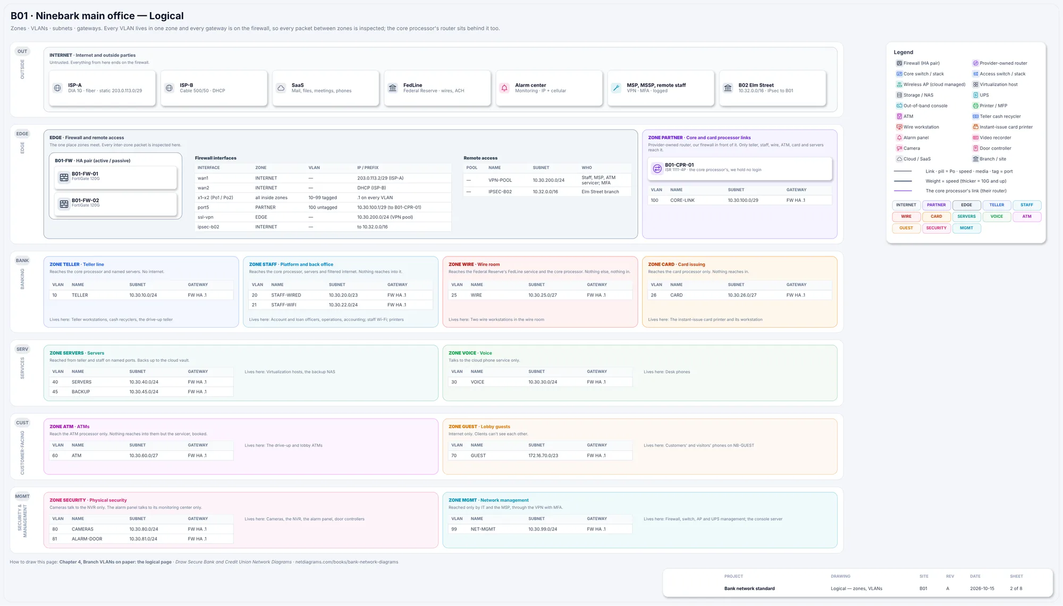Image resolution: width=1063 pixels, height=606 pixels.
Task: Click the UPS legend icon
Action: [x=975, y=95]
